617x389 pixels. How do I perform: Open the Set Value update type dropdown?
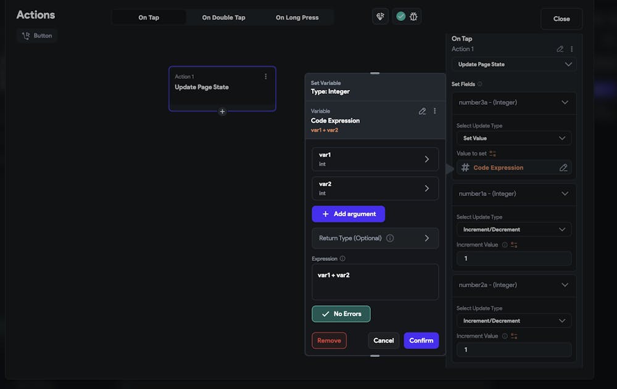pos(514,137)
